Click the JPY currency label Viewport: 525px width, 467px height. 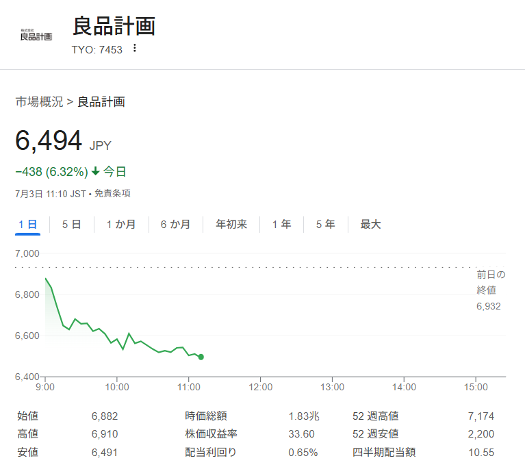pyautogui.click(x=100, y=146)
